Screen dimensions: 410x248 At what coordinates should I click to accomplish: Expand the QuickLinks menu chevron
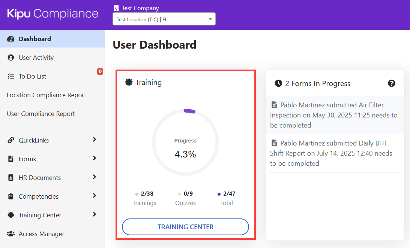[94, 140]
